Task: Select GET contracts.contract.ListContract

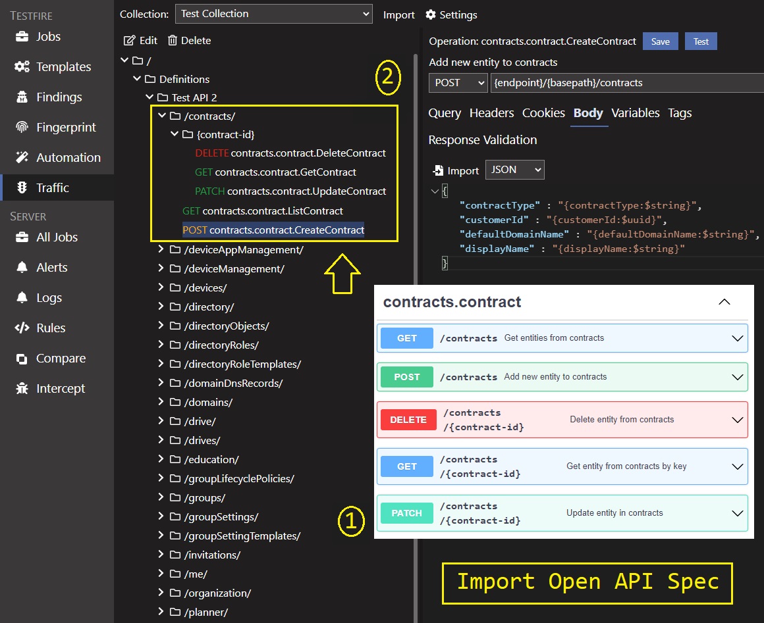Action: 263,211
